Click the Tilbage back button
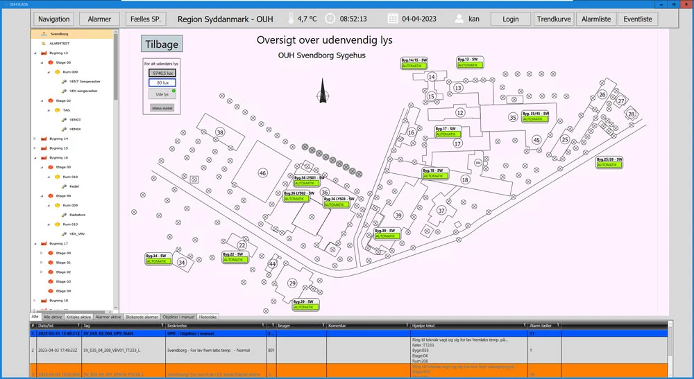694x379 pixels. coord(162,44)
